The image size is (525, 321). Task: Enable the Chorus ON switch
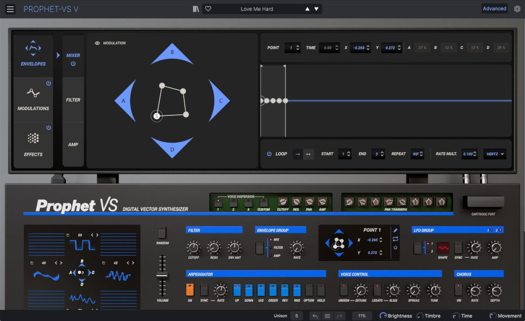(459, 289)
